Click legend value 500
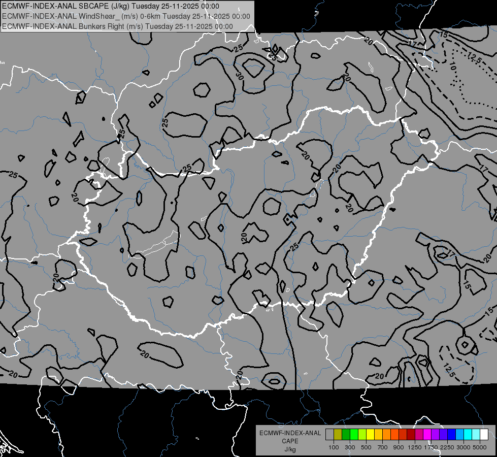 [x=366, y=447]
